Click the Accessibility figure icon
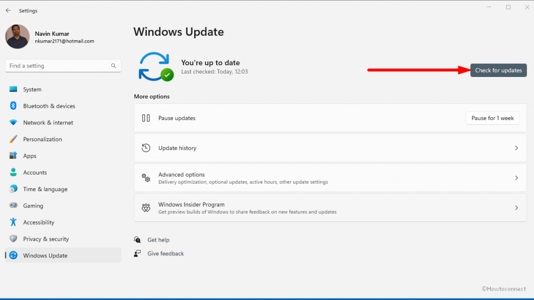 point(13,222)
